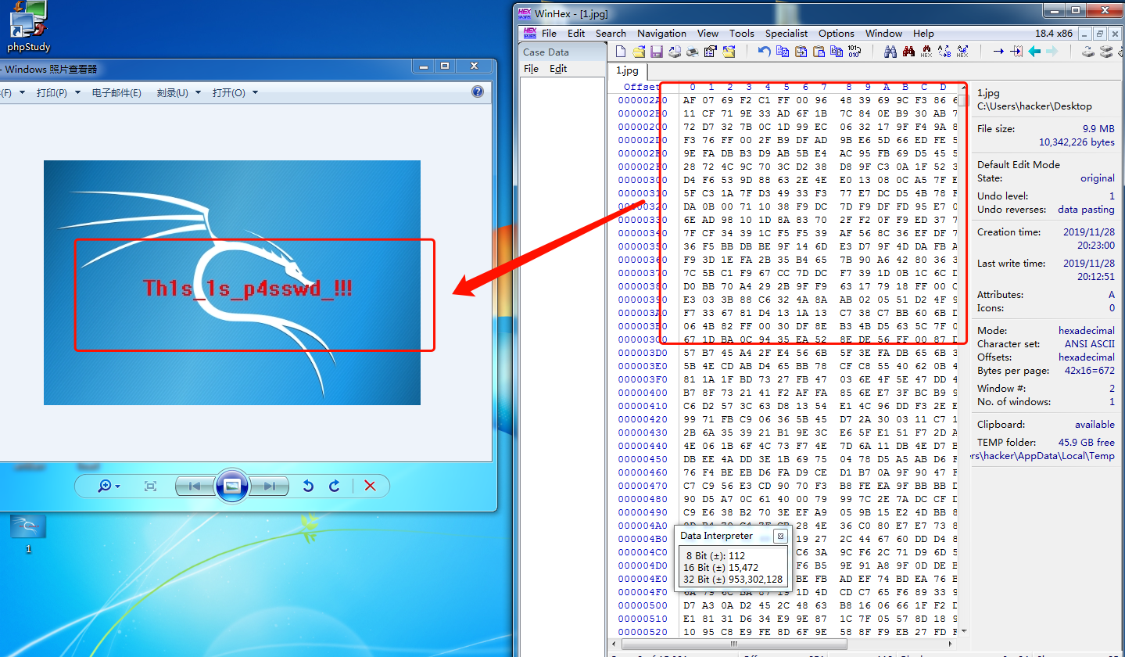The width and height of the screenshot is (1125, 657).
Task: Click the Open disk drive icon in WinHex
Action: [1087, 52]
